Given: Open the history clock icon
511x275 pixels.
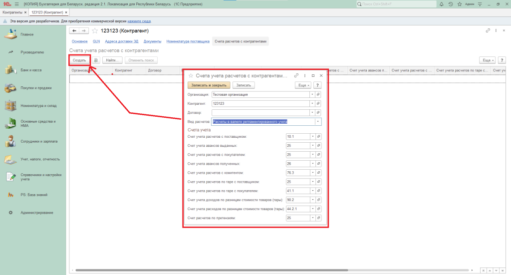Looking at the screenshot, I should click(451, 4).
